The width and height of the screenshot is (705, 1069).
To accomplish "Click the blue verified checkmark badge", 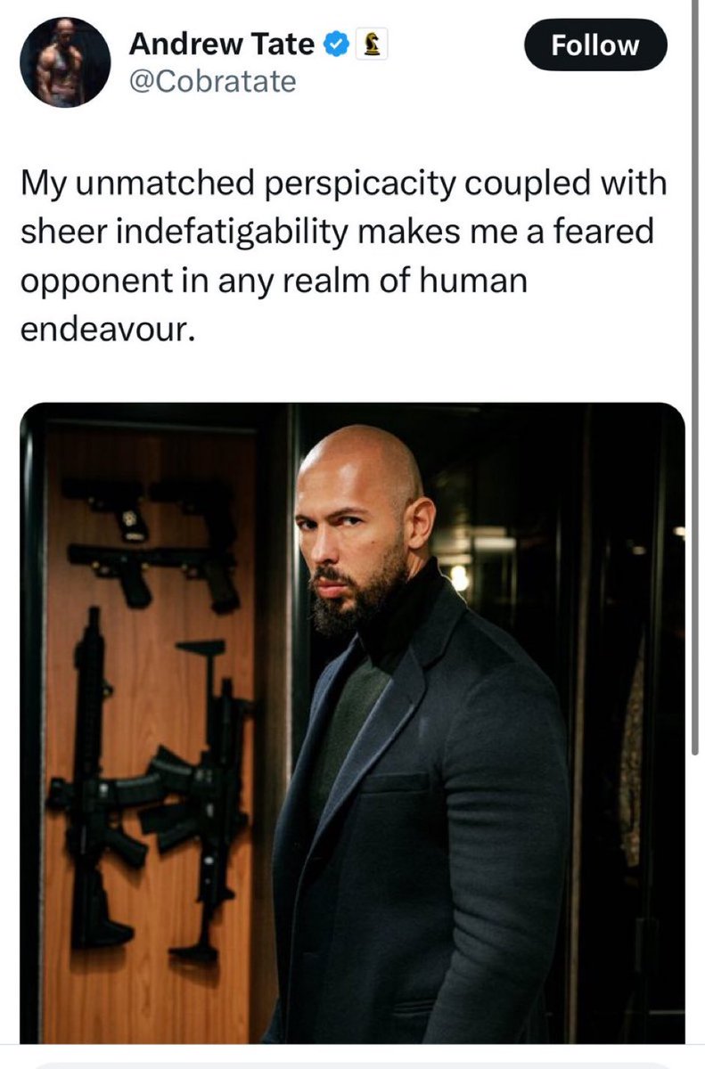I will click(336, 45).
